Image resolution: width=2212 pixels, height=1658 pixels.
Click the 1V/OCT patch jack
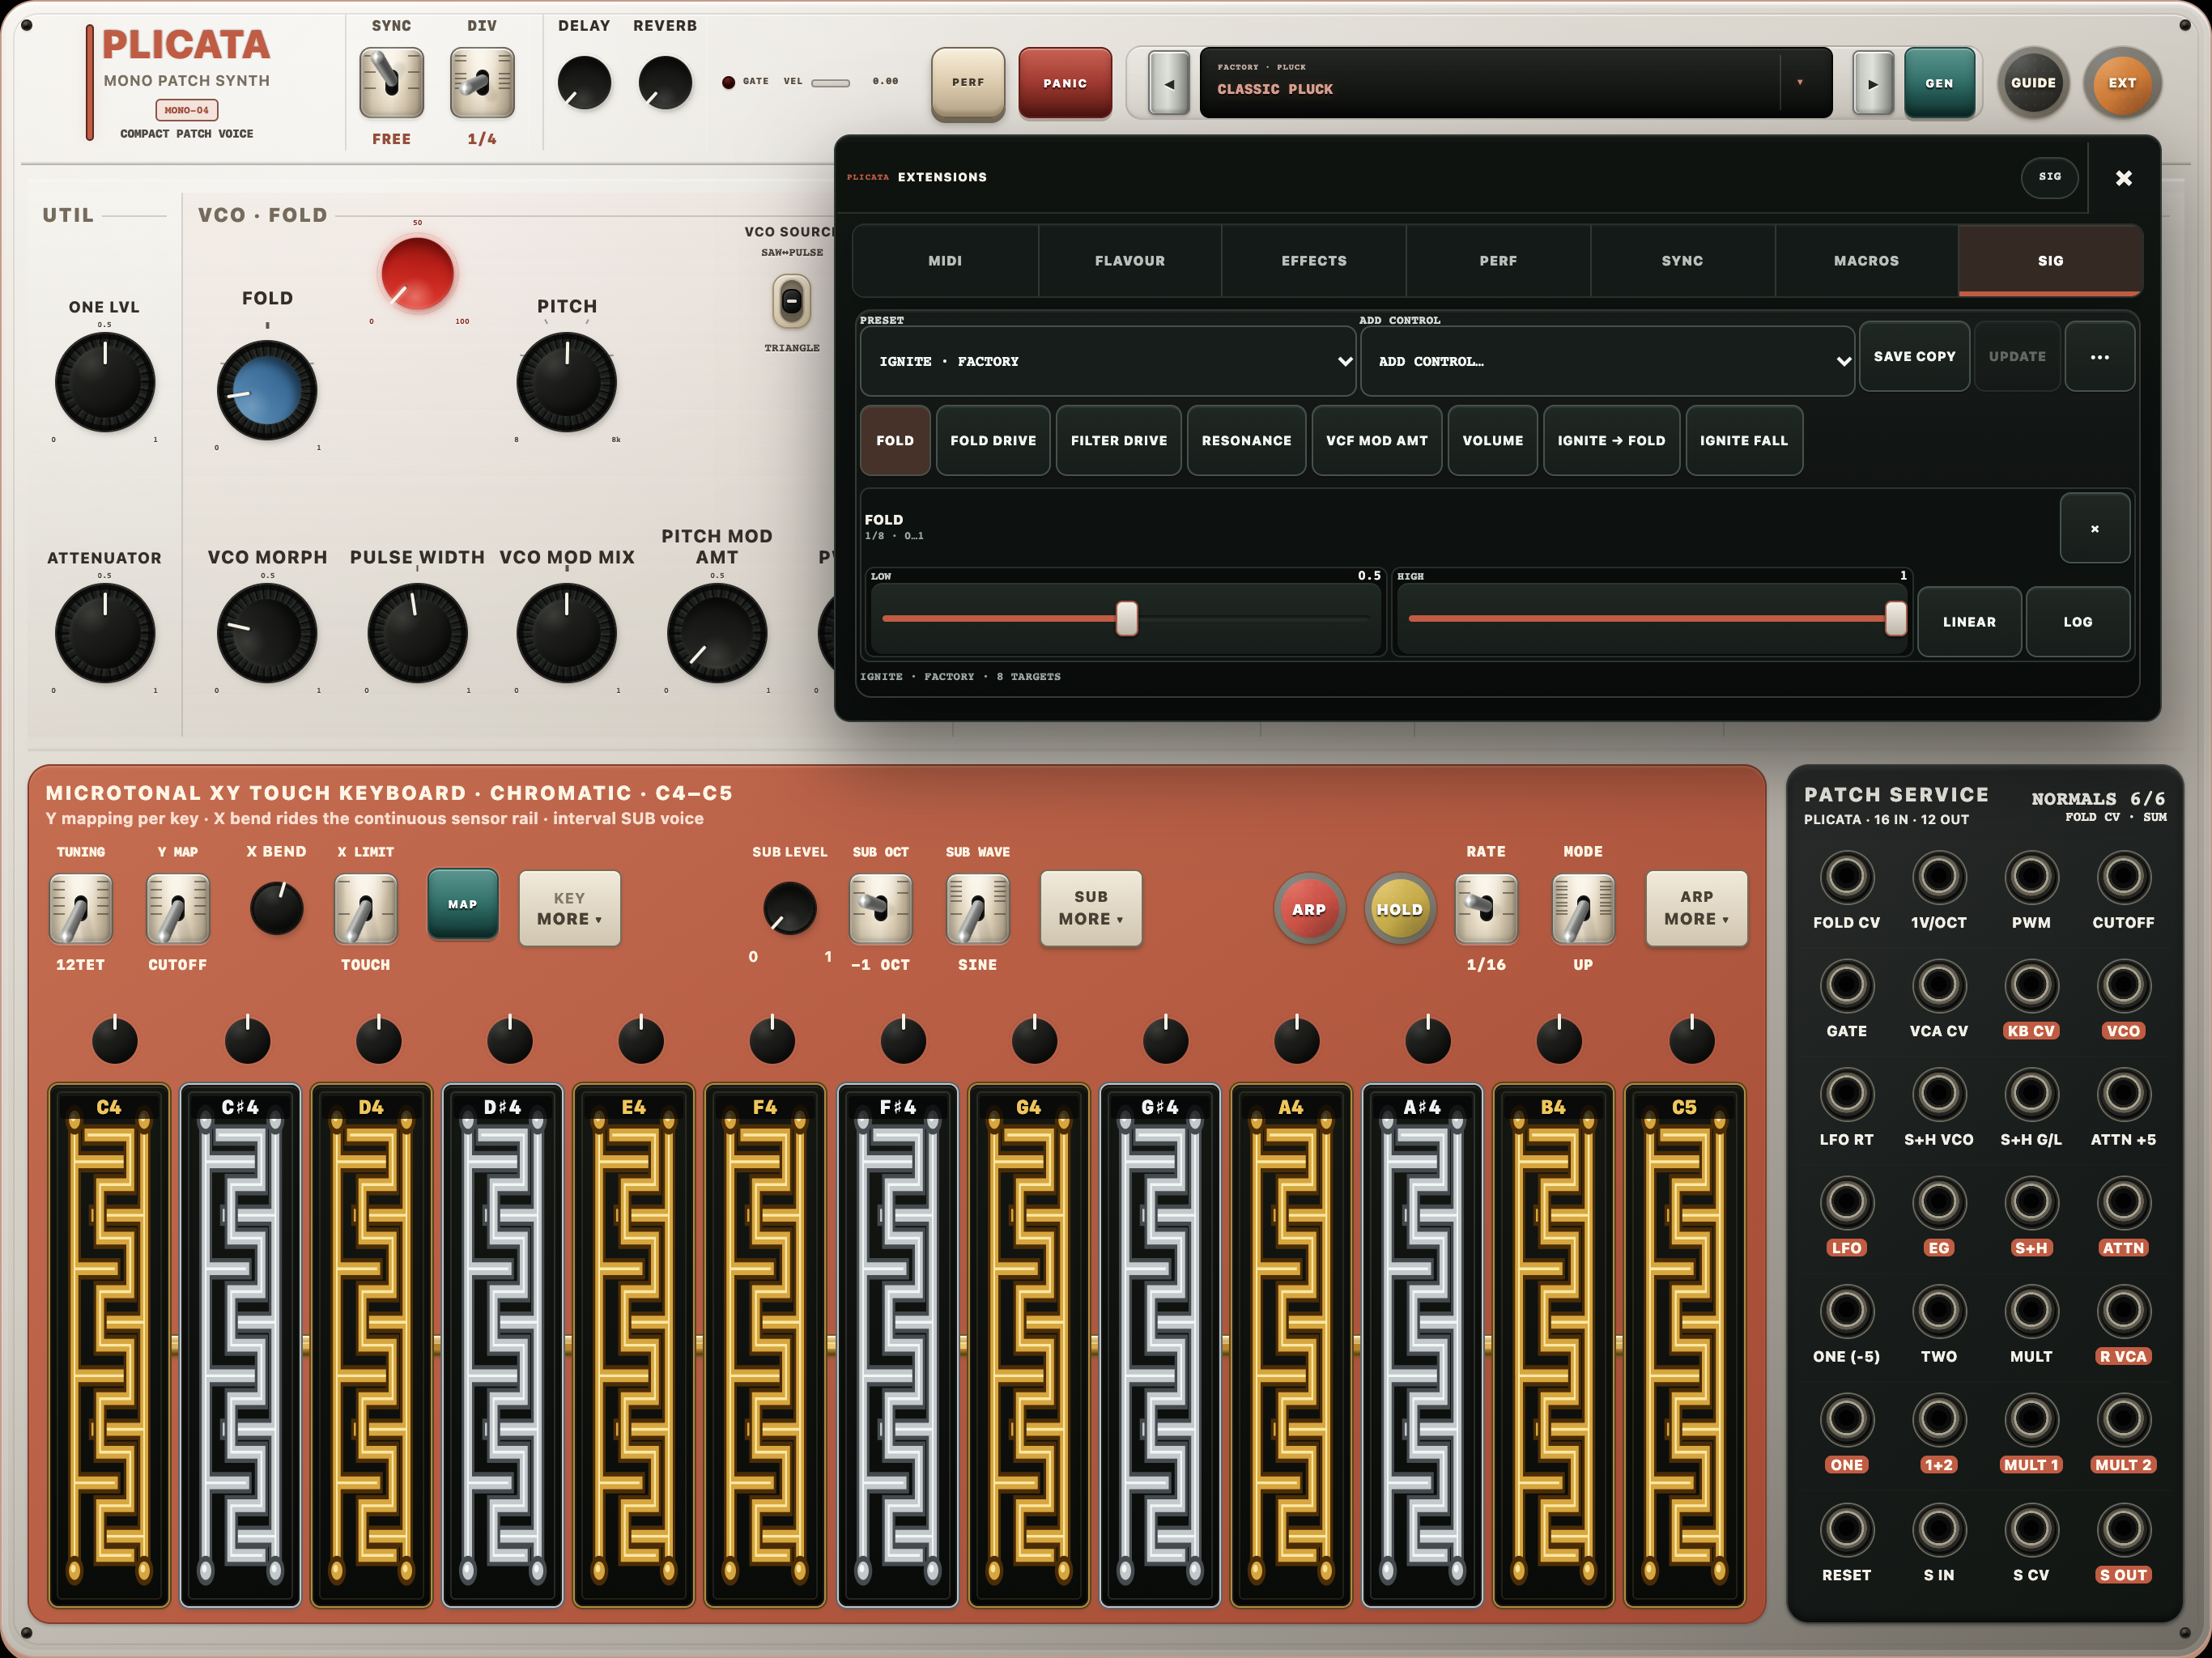pos(1938,877)
